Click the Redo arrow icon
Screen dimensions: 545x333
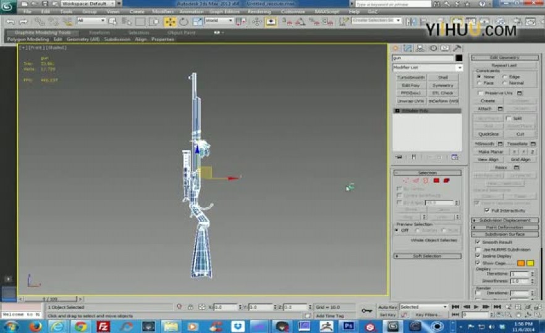click(x=23, y=22)
